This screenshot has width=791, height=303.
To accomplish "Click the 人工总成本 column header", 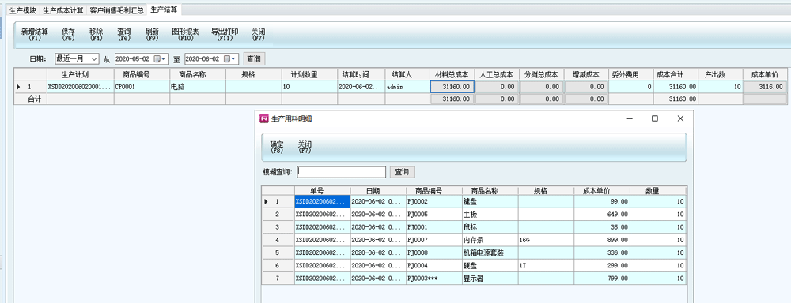I will [497, 74].
